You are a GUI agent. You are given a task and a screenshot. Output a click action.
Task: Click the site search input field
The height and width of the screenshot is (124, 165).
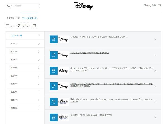[x=23, y=6]
